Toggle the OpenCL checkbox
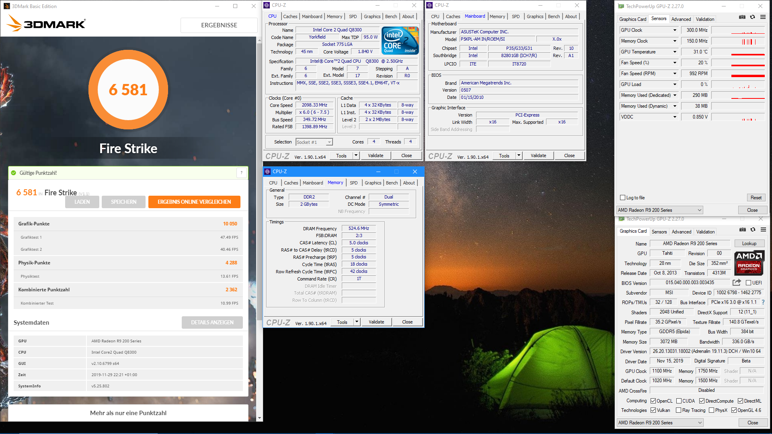This screenshot has height=434, width=772. point(653,401)
